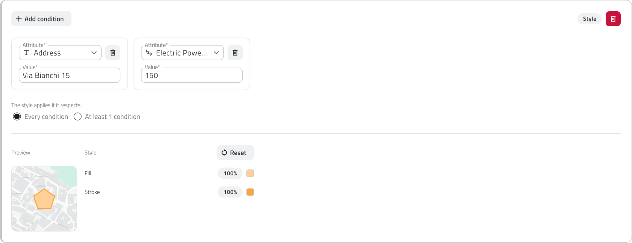Delete the Address condition with its trash icon
This screenshot has width=632, height=243.
click(x=113, y=53)
